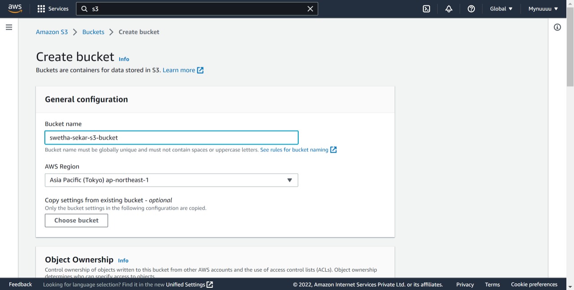Click the Bucket name input field
The width and height of the screenshot is (574, 290).
[171, 137]
